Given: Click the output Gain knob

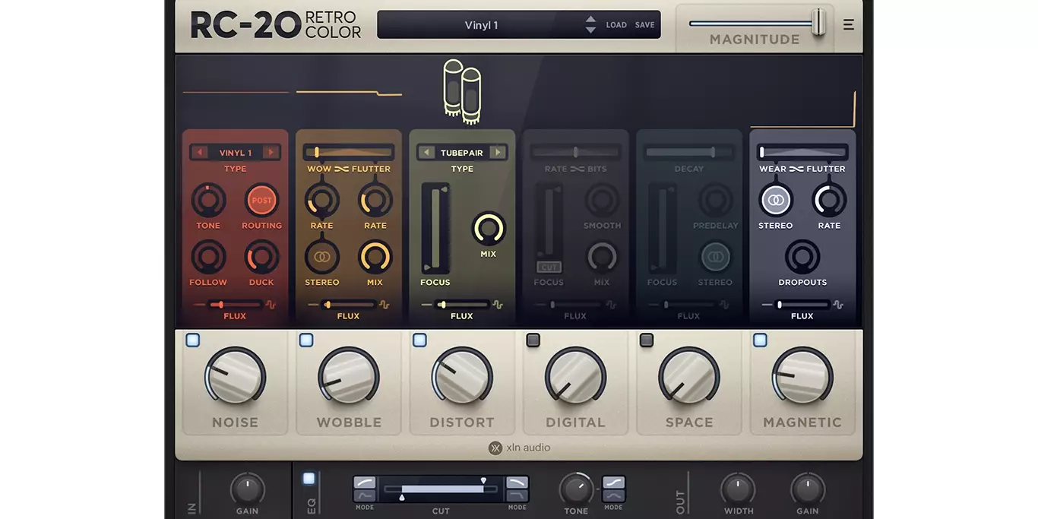Looking at the screenshot, I should tap(808, 489).
